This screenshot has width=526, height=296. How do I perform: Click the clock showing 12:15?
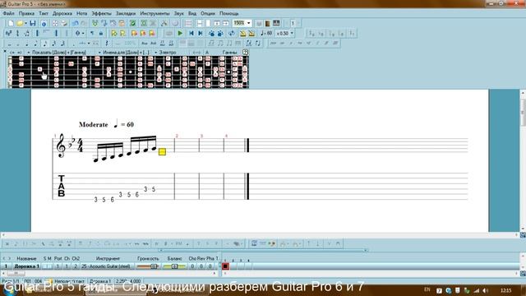pyautogui.click(x=505, y=290)
